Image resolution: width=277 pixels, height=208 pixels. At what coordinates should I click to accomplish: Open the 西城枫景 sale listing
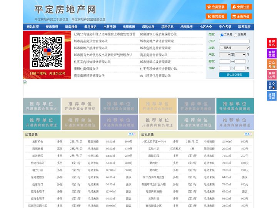point(38,149)
